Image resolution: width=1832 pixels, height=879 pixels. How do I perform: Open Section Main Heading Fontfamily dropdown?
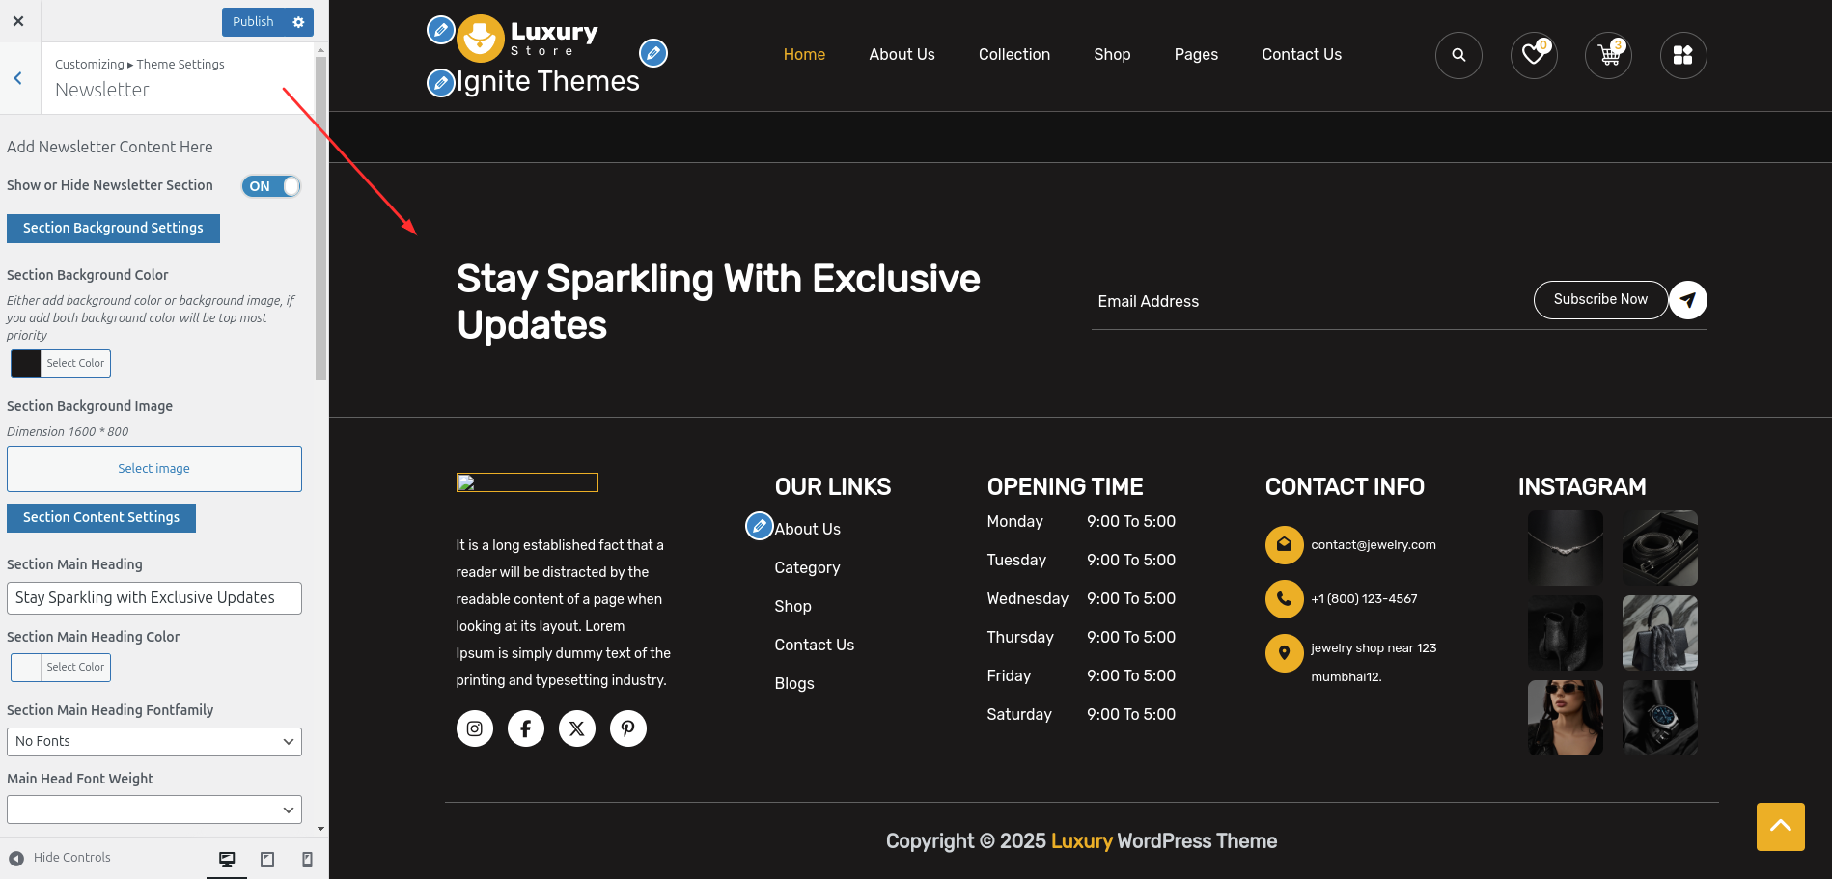click(154, 742)
